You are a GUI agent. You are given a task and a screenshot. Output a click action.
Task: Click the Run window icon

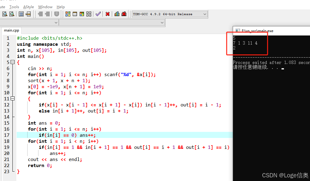[x=75, y=14]
